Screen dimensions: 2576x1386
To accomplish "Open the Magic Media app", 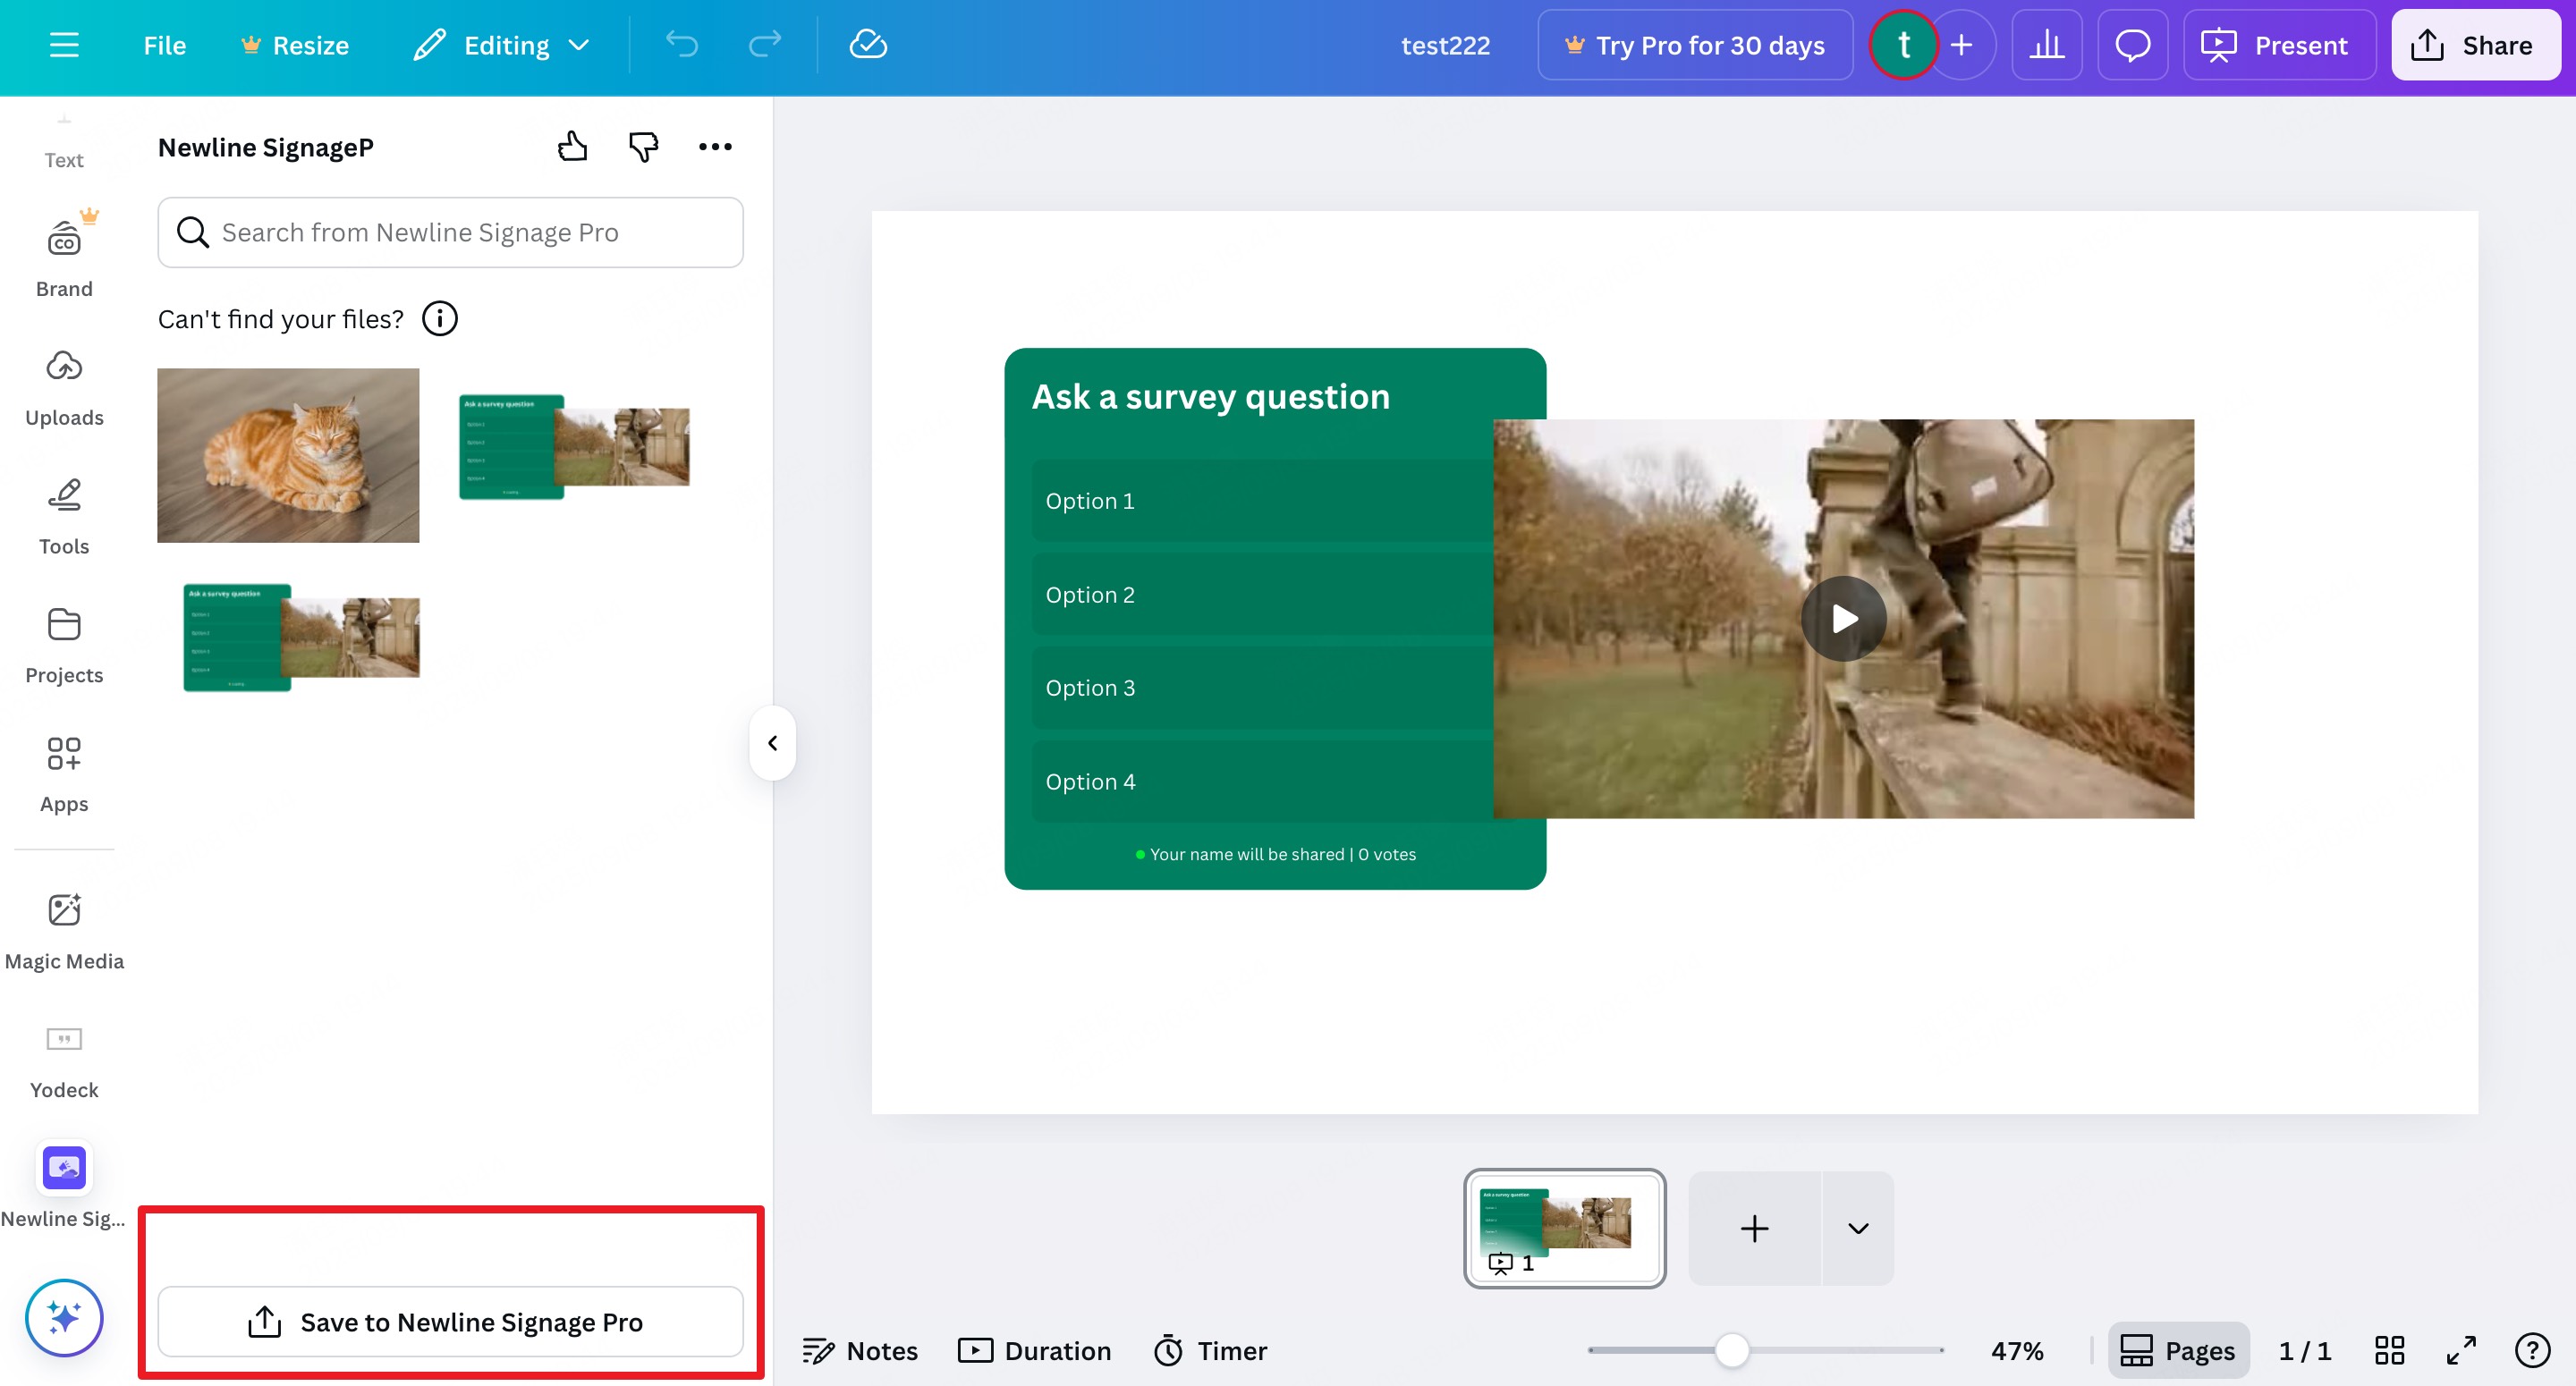I will coord(64,930).
